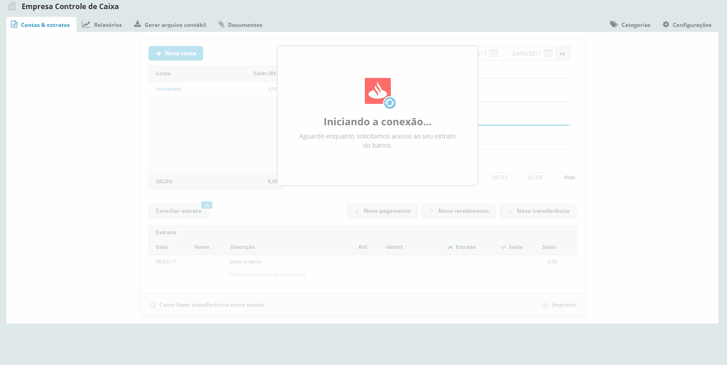Click the Nome column header

tap(202, 247)
